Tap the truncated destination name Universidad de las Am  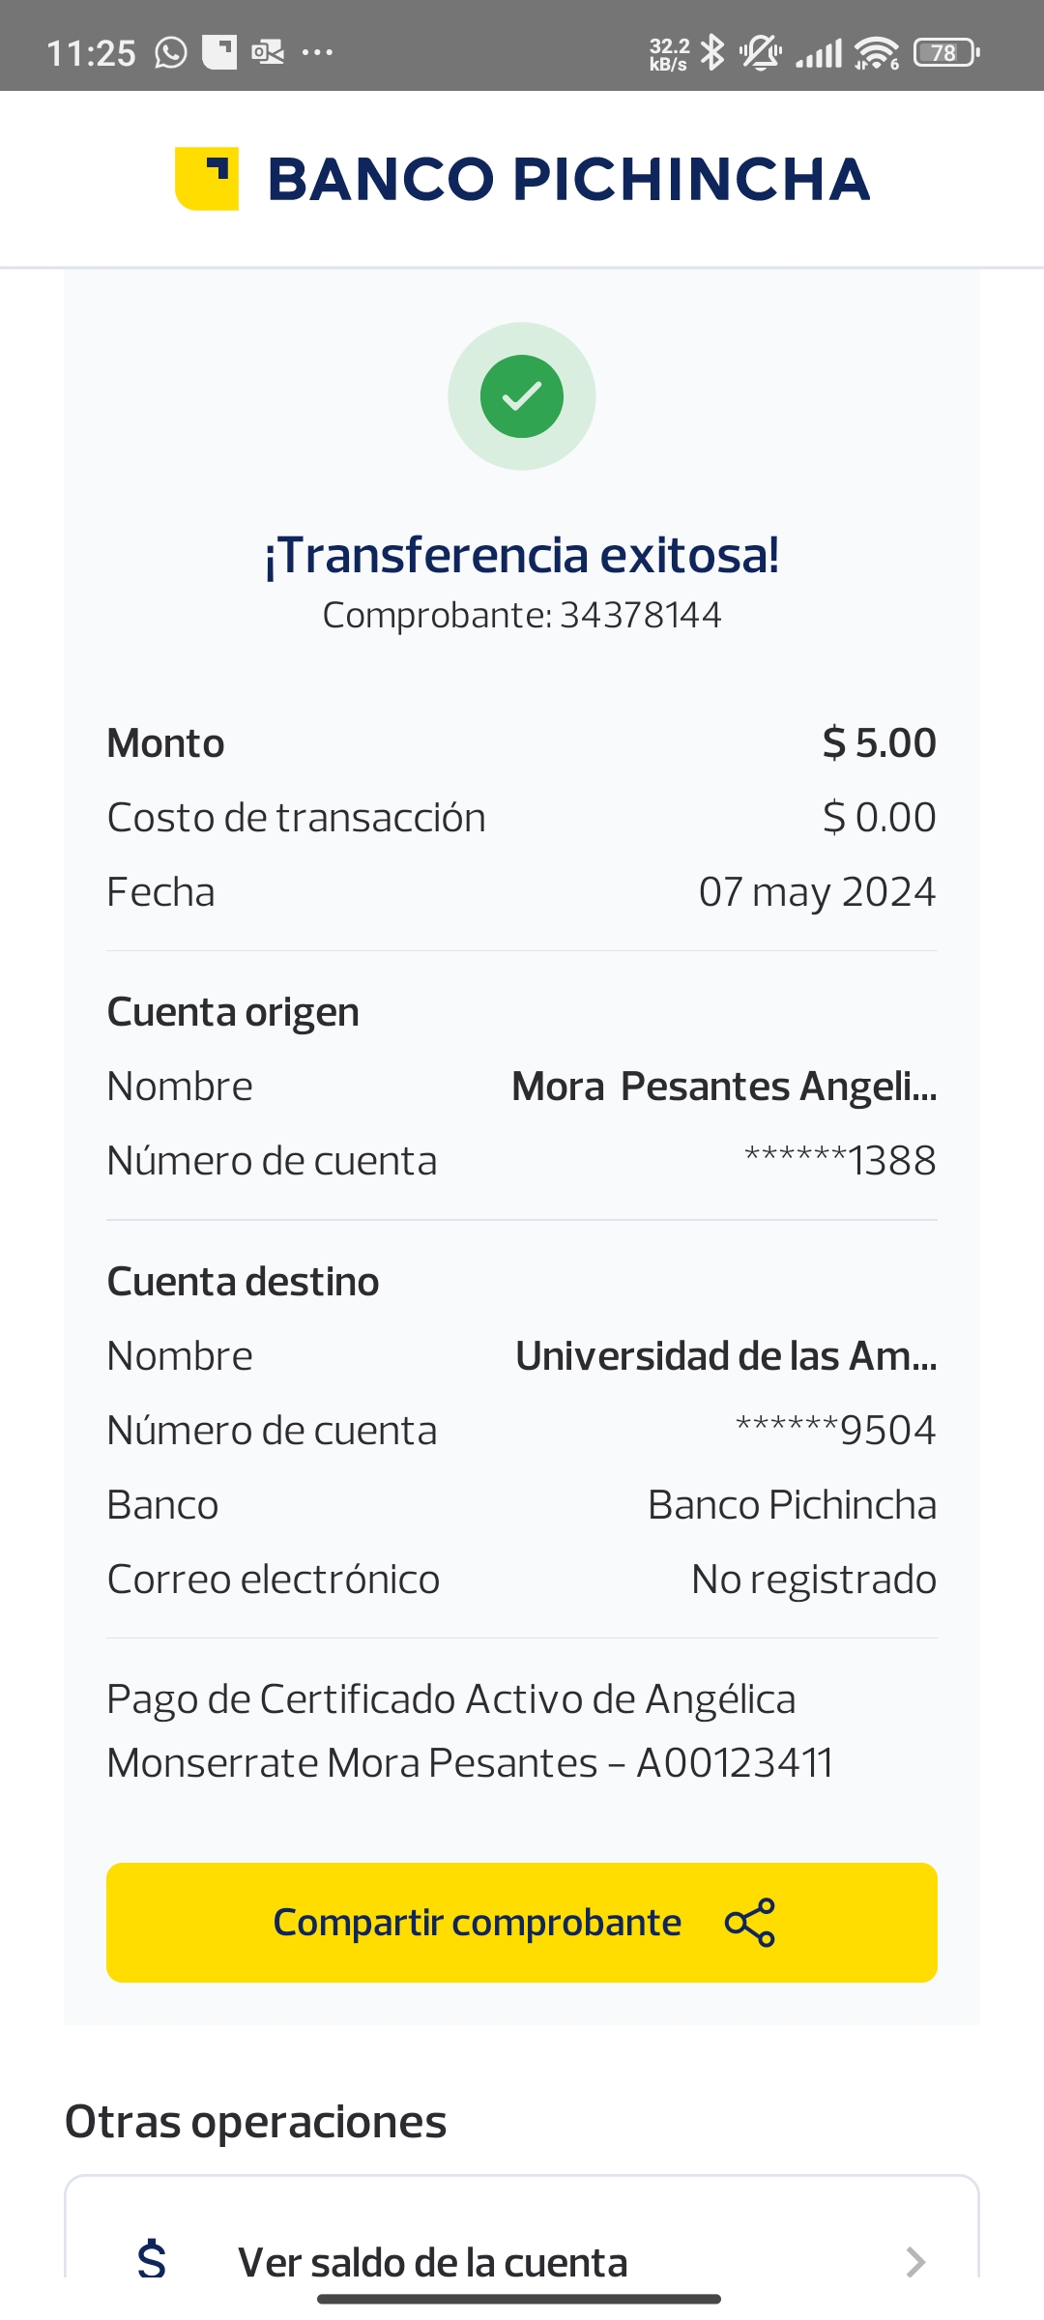click(x=725, y=1356)
